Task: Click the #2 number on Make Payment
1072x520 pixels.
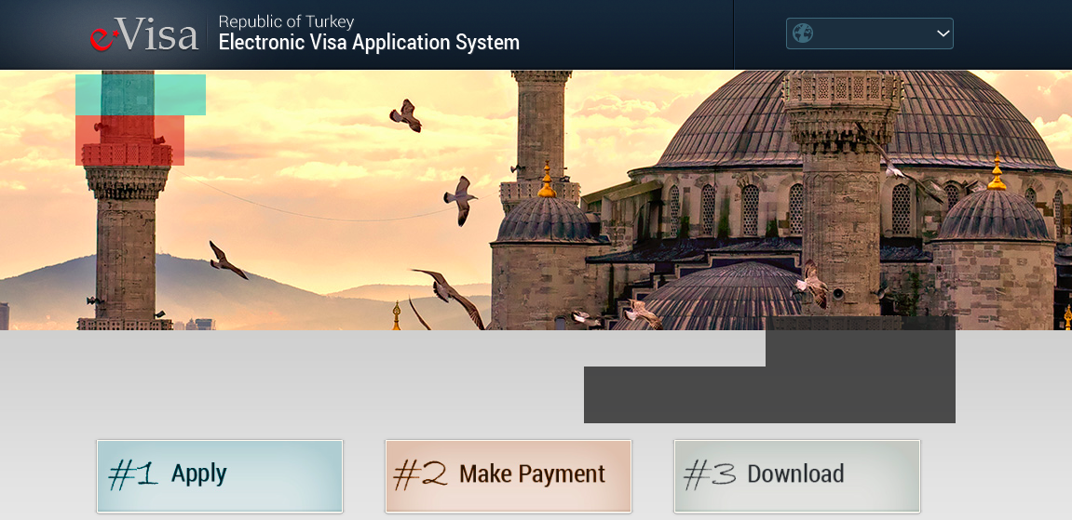Action: [420, 474]
